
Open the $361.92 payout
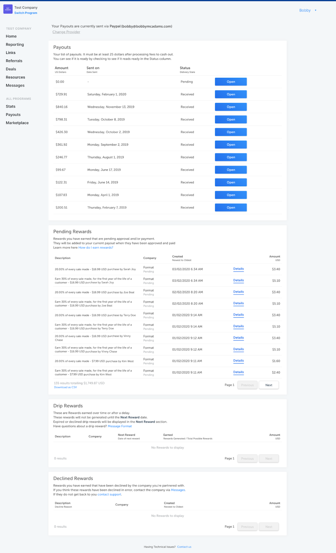click(x=231, y=144)
